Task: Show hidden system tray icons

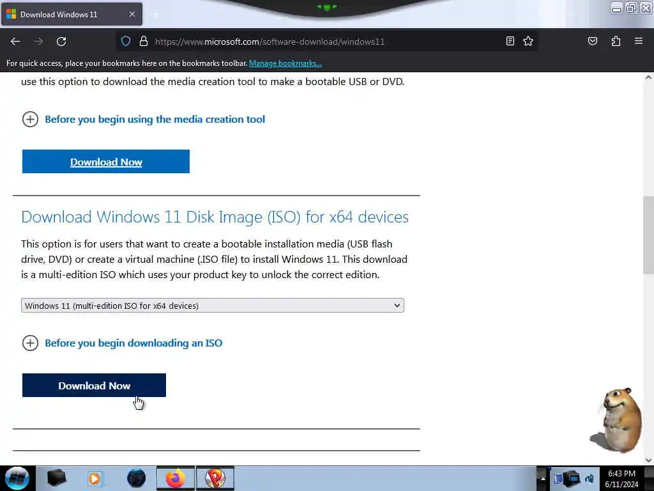Action: (542, 478)
